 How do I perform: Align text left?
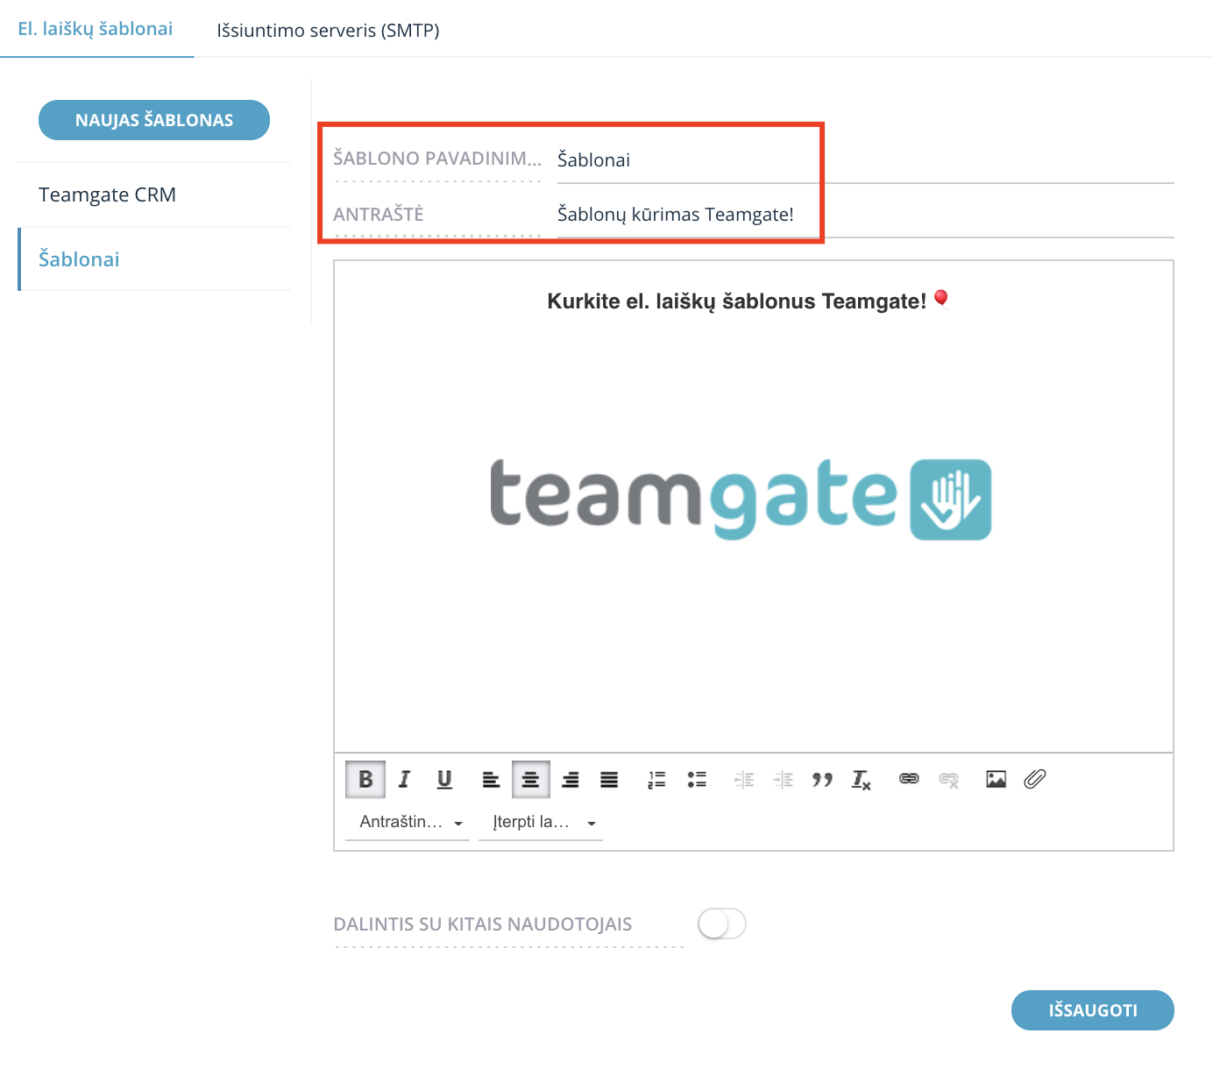tap(491, 779)
